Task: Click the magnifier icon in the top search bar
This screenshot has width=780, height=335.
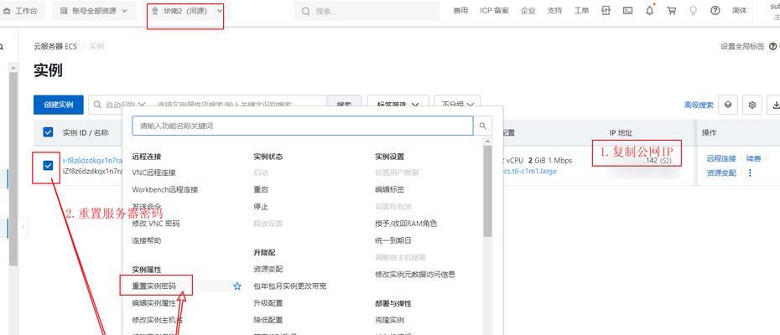Action: pos(305,11)
